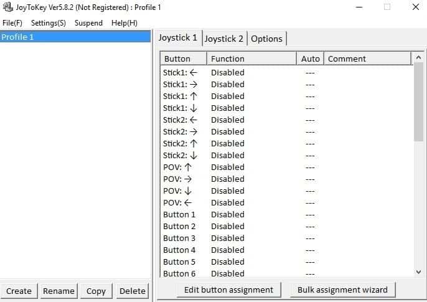Close the JoyToKey window
Screen dimensions: 427x302
[x=416, y=7]
